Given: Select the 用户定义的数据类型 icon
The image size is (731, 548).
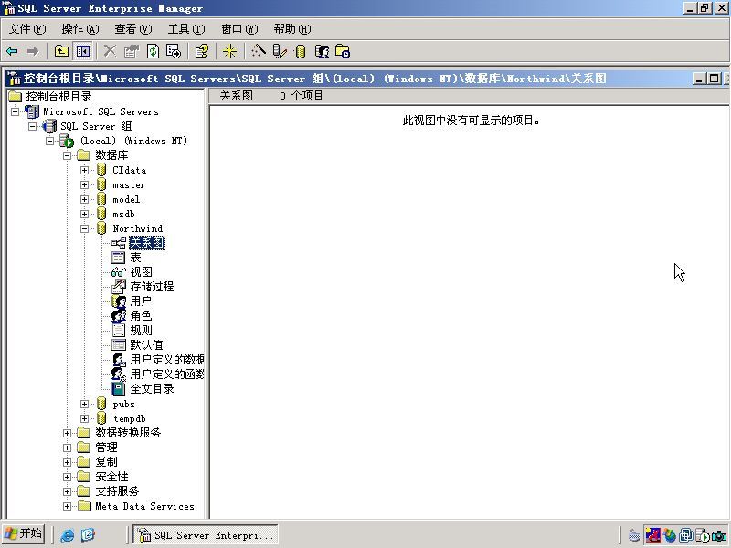Looking at the screenshot, I should (x=119, y=360).
